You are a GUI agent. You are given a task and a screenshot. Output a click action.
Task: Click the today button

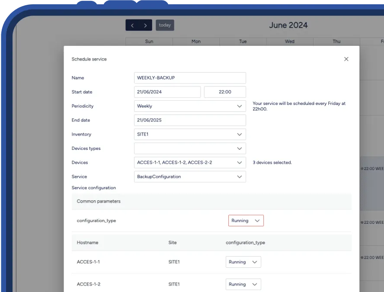165,25
